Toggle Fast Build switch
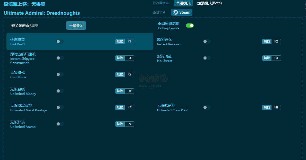Image resolution: width=306 pixels, height=160 pixels. tap(60, 41)
